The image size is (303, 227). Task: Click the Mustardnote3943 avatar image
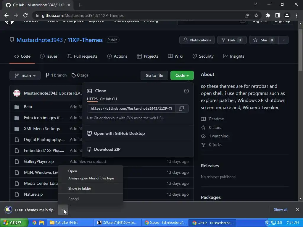tap(17, 93)
